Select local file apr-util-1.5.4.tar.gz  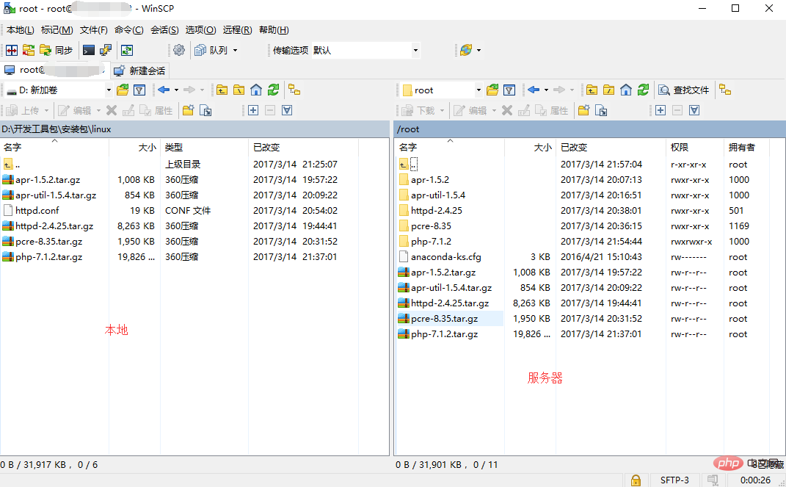click(x=56, y=195)
